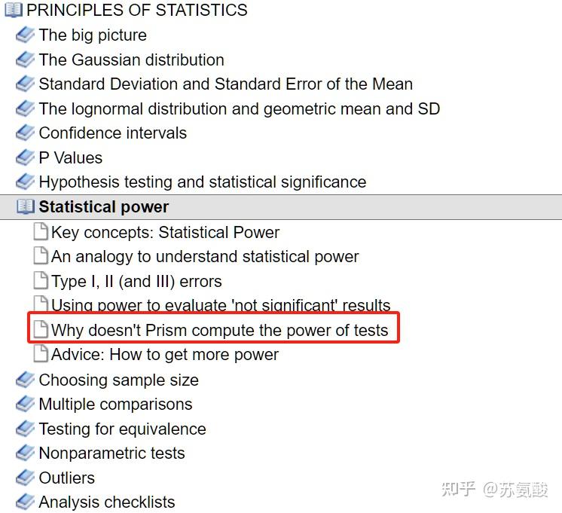Click the page icon next to Type I, II errors
Screen dimensions: 562x513
click(41, 281)
